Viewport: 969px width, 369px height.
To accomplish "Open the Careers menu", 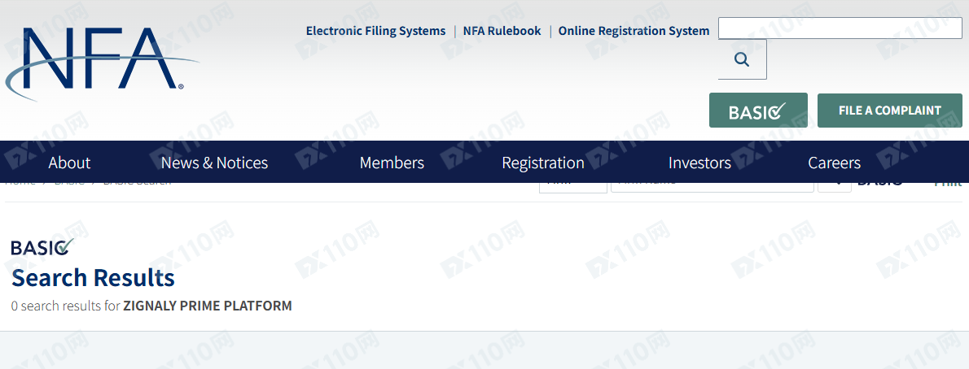I will 835,163.
